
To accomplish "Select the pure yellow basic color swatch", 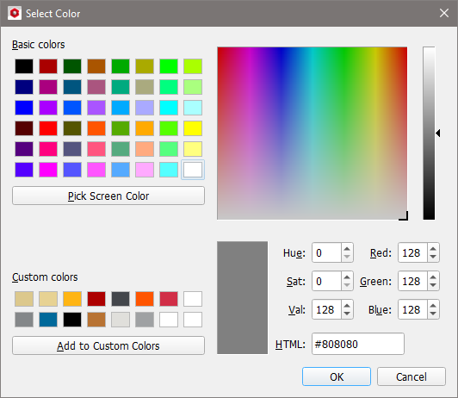I will pyautogui.click(x=193, y=128).
